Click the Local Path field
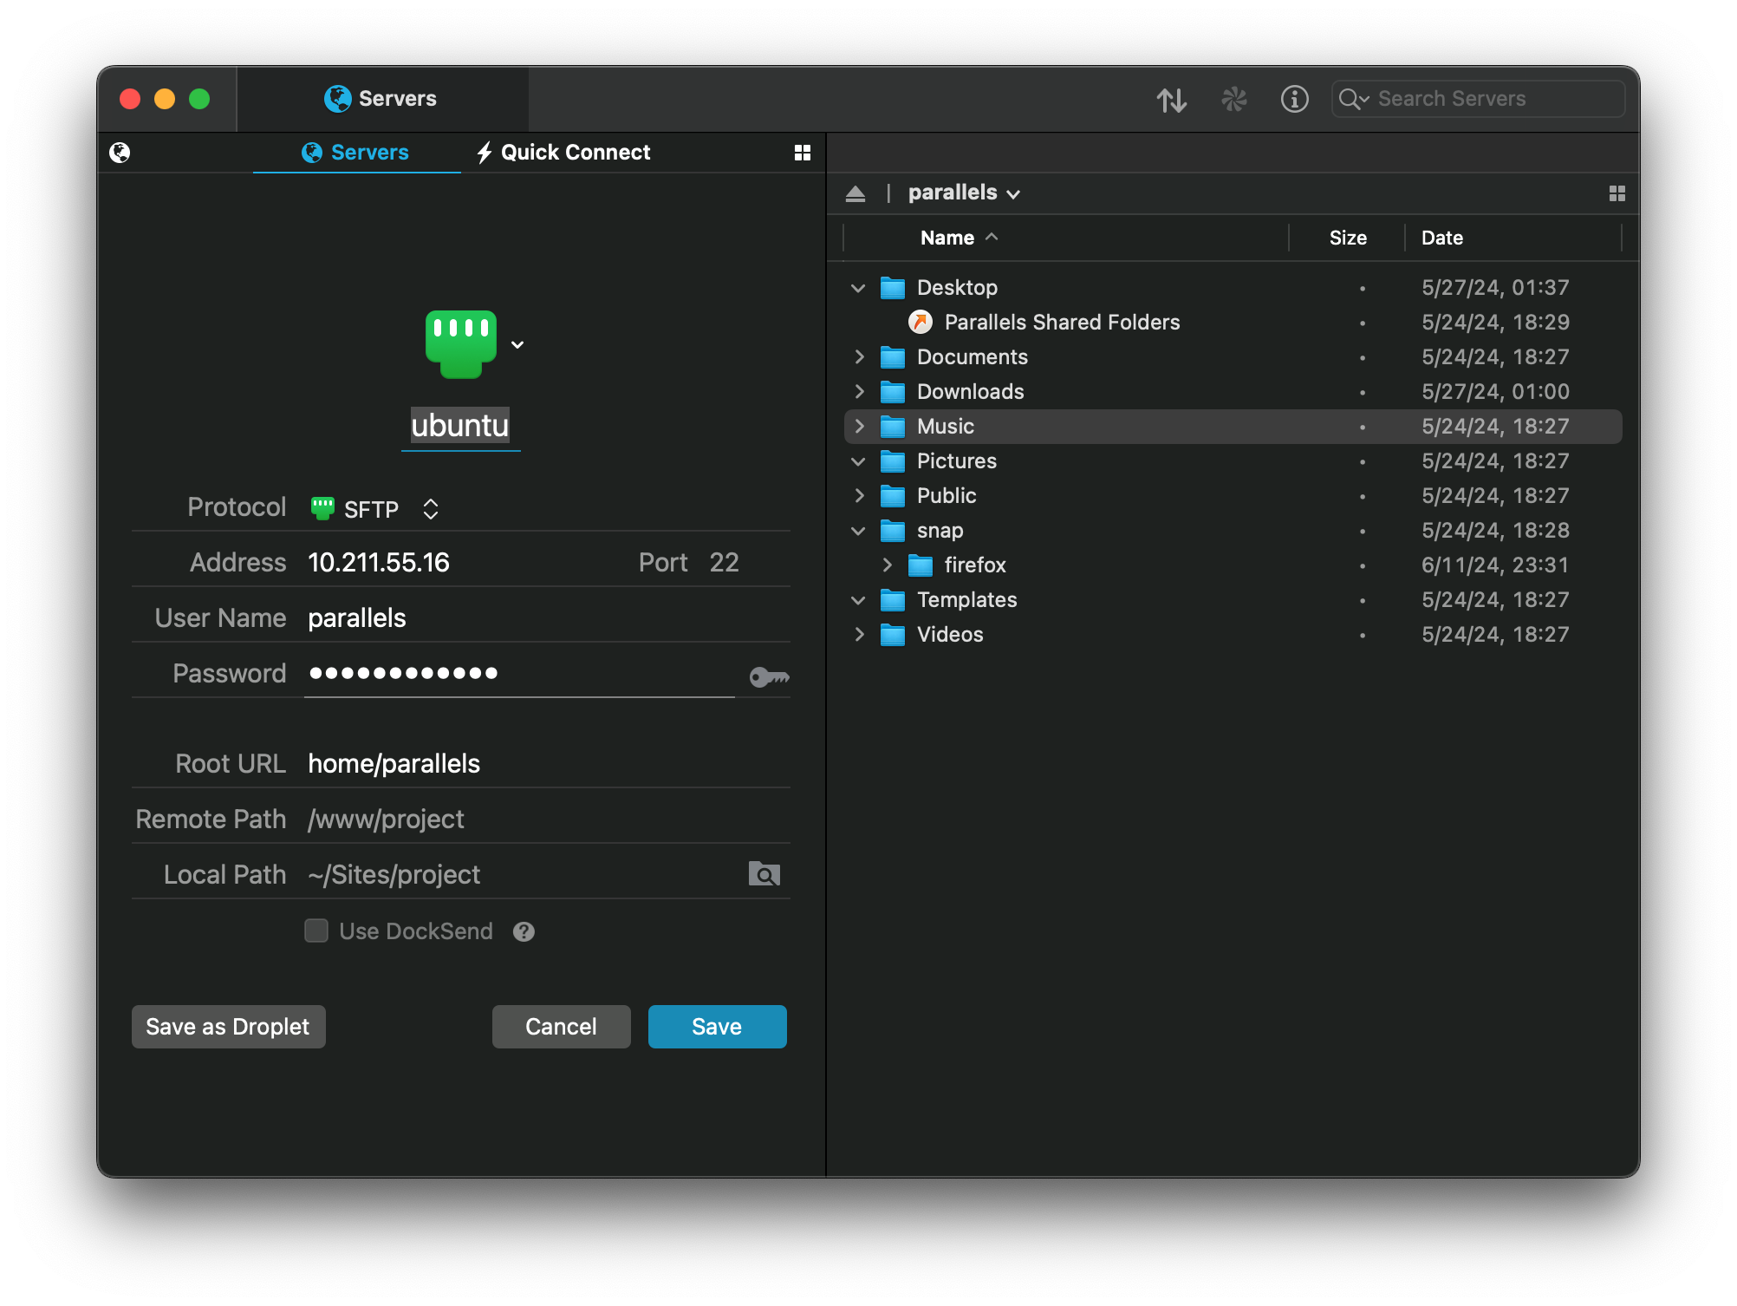Viewport: 1737px width, 1306px height. (520, 875)
